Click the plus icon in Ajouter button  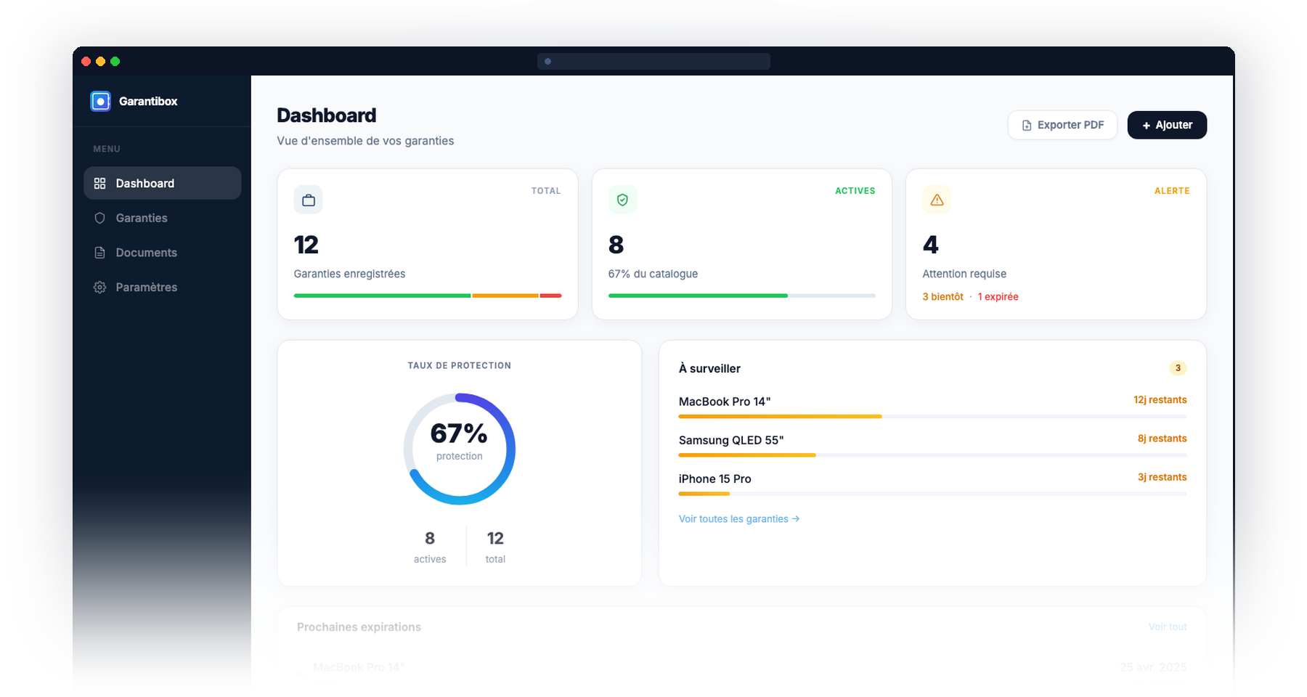point(1147,126)
